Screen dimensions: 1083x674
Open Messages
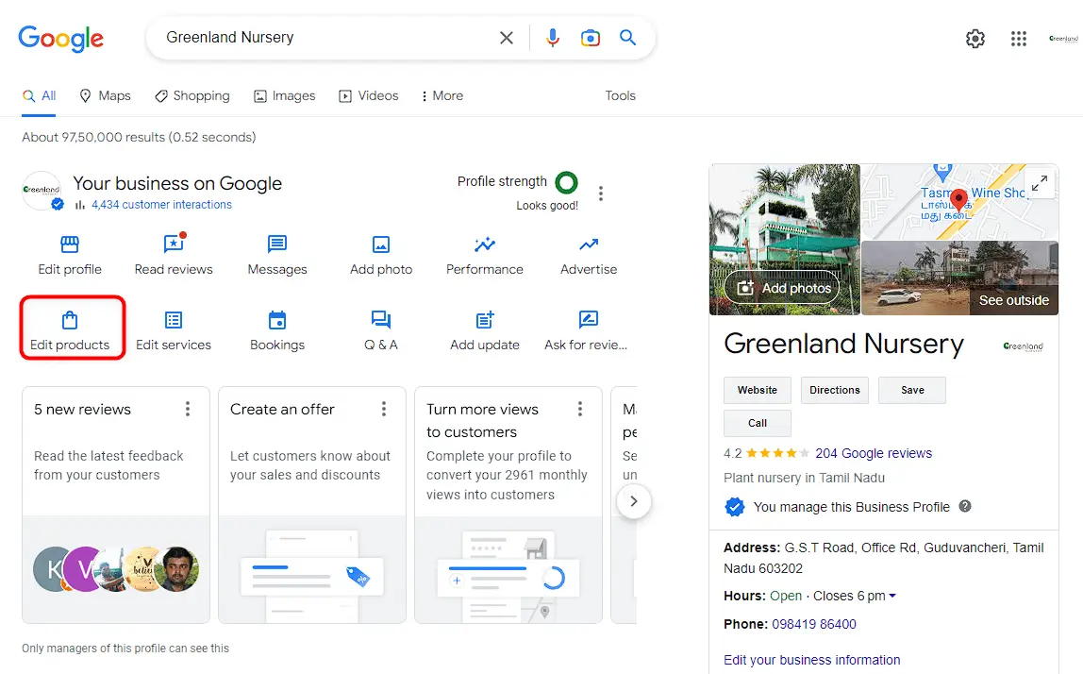coord(277,254)
